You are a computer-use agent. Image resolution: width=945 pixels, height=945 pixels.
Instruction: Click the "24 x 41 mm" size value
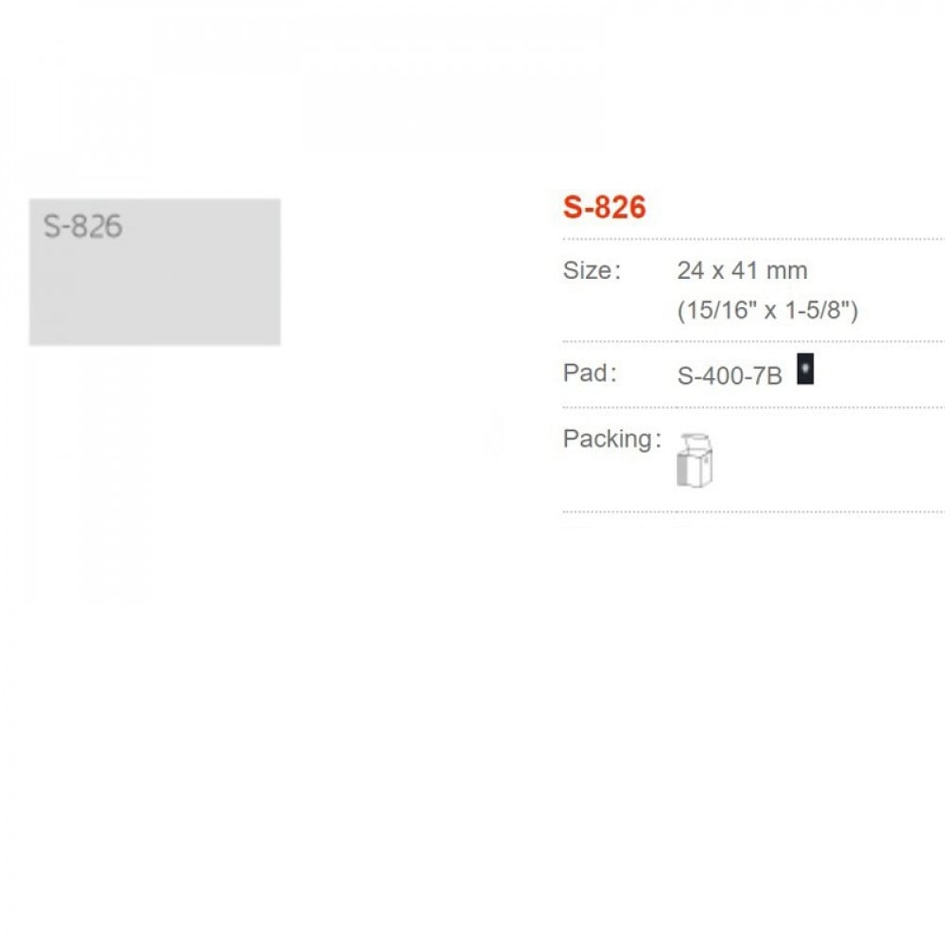(742, 270)
